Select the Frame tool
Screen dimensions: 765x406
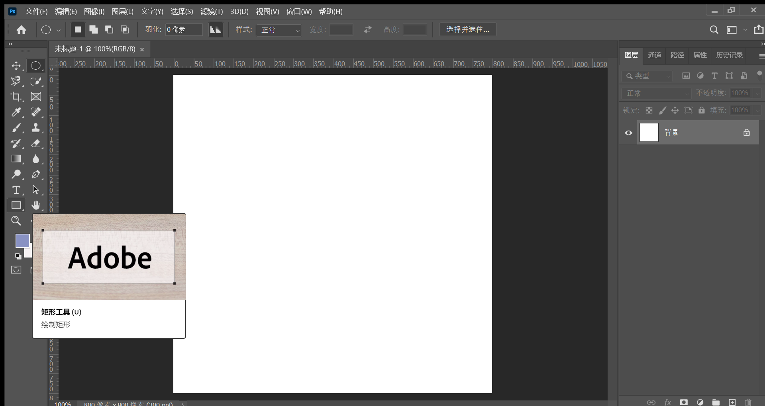(x=36, y=97)
